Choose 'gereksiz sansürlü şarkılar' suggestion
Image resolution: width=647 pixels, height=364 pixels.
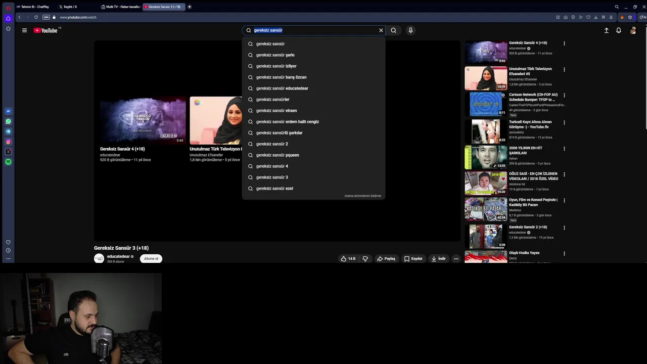tap(313, 133)
